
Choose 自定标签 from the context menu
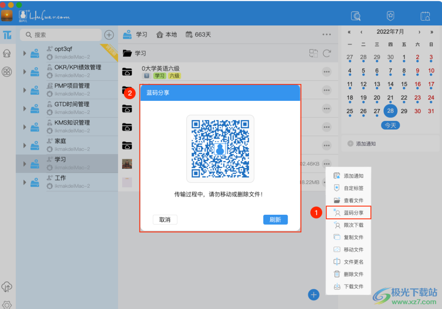348,188
